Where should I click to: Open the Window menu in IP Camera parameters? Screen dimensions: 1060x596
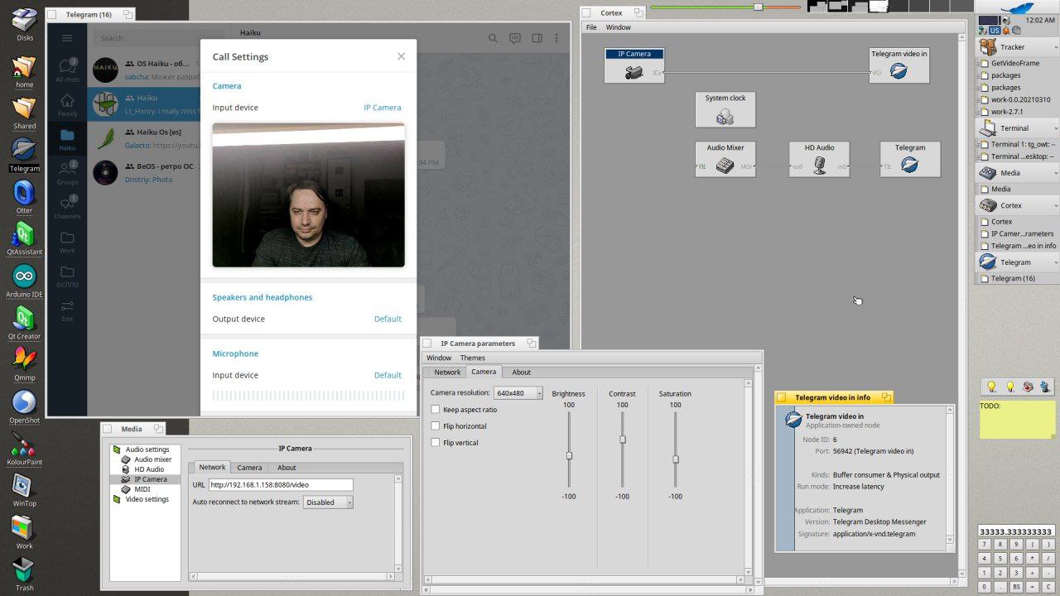(x=439, y=358)
